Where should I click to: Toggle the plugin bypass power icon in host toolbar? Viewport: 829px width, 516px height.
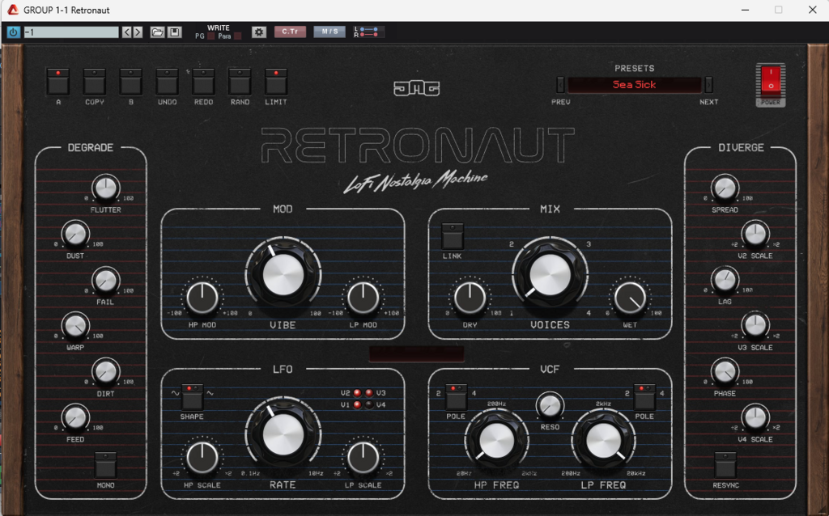[13, 32]
